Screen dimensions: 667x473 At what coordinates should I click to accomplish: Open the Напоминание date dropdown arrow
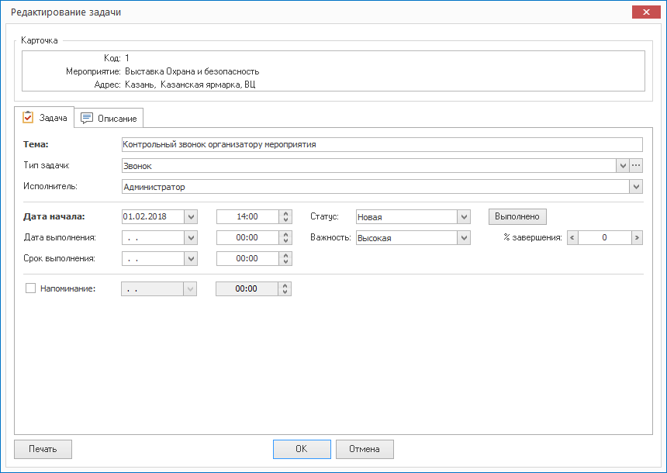(x=190, y=288)
